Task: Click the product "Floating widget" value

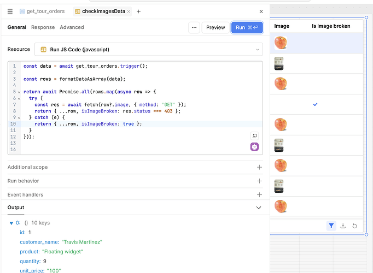Action: pos(62,252)
